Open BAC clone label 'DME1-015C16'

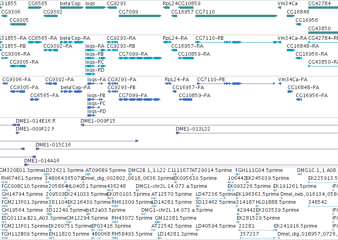(x=53, y=145)
